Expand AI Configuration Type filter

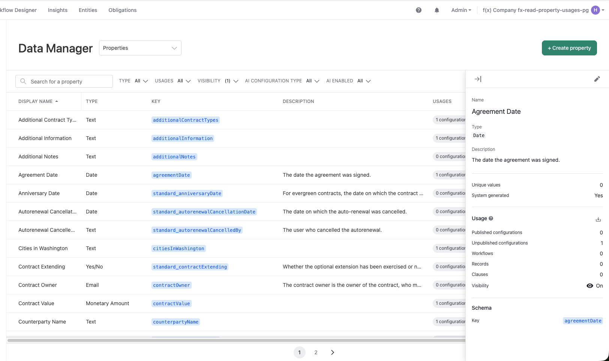(x=282, y=81)
